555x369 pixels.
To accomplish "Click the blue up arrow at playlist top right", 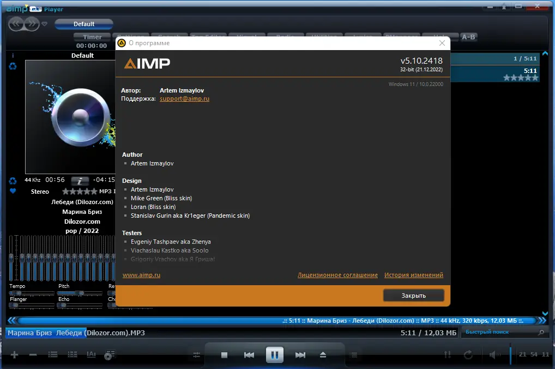I will pos(545,53).
